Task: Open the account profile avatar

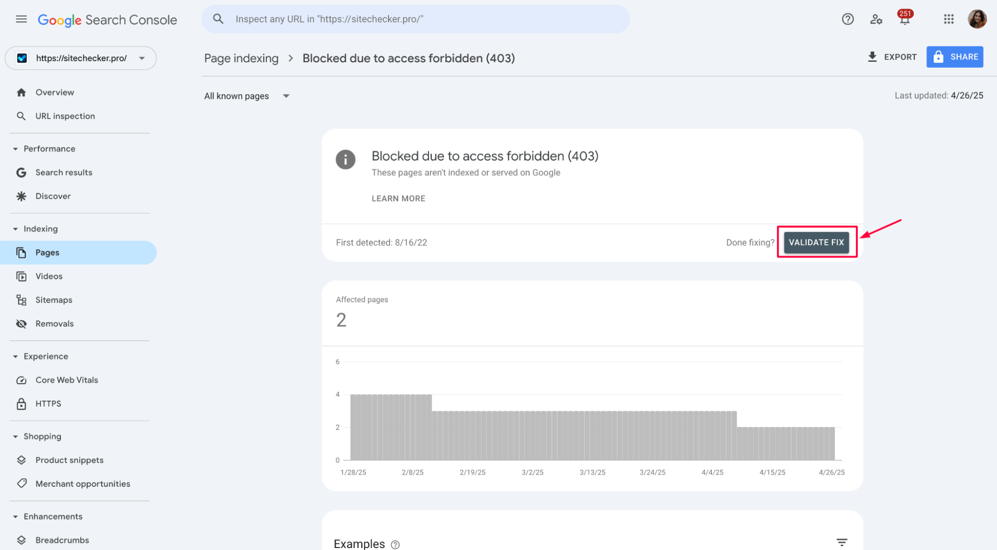Action: [x=977, y=19]
